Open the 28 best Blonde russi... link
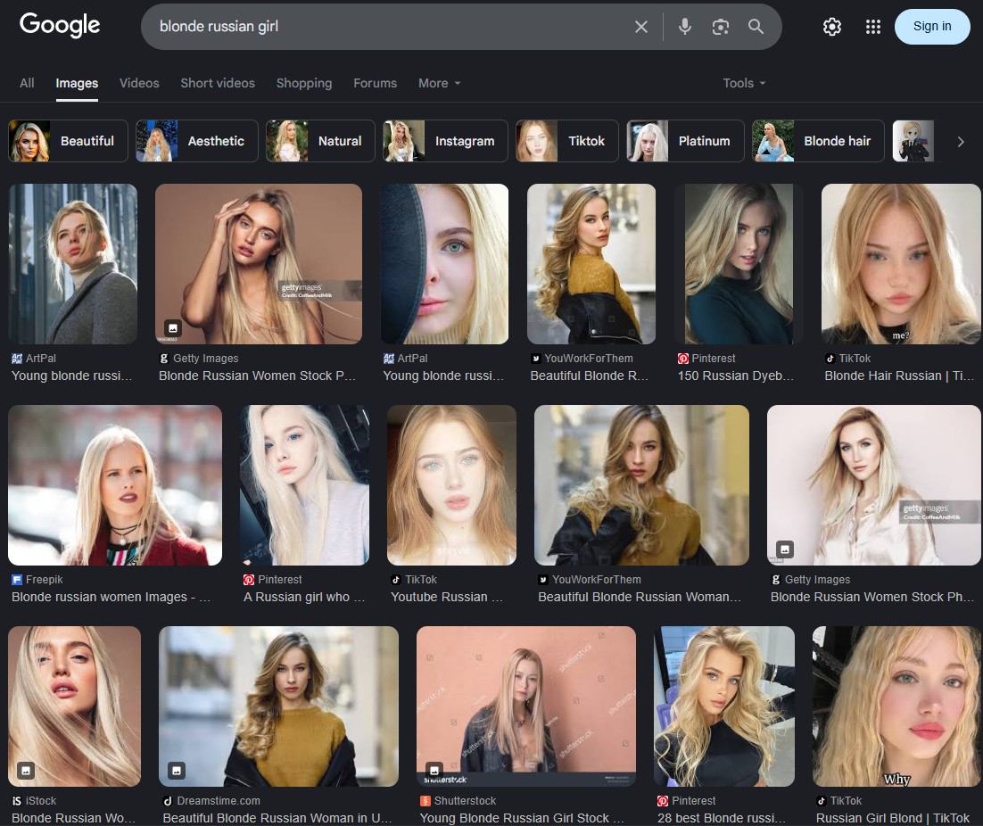 coord(721,818)
